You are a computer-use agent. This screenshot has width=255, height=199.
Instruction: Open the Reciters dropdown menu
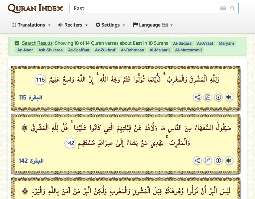point(73,25)
